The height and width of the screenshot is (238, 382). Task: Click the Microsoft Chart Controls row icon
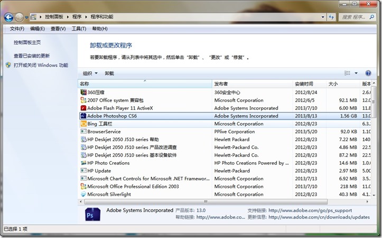(83, 178)
